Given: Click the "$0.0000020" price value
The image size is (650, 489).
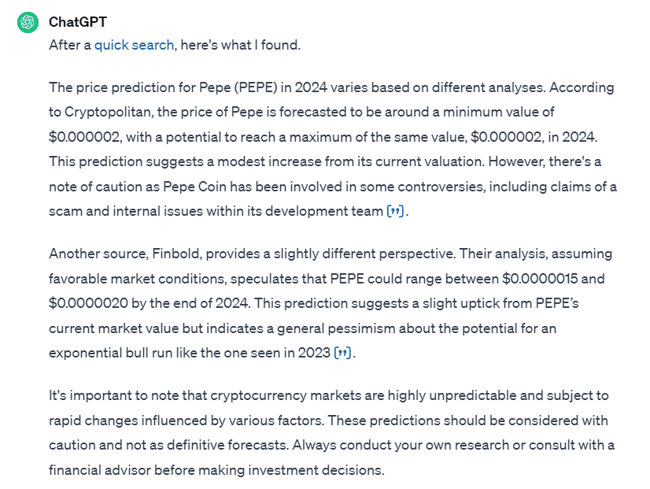Looking at the screenshot, I should pos(87,303).
